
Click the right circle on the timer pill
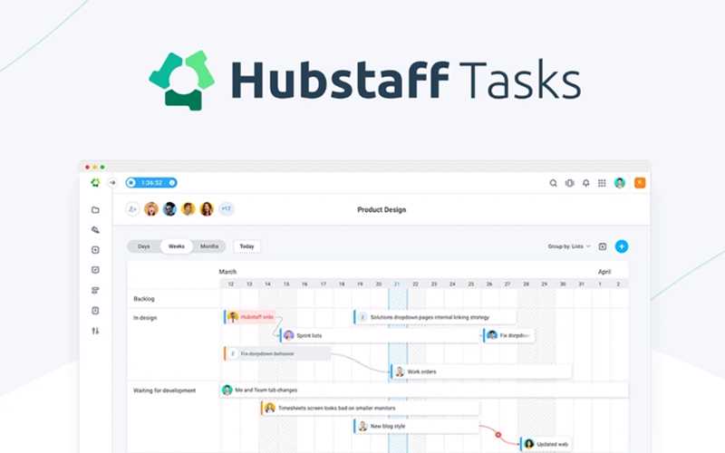pos(172,183)
